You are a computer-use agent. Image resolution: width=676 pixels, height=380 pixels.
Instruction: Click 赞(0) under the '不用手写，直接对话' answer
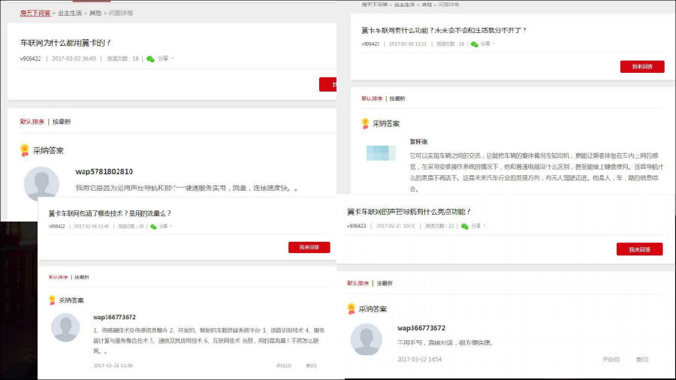(x=642, y=360)
